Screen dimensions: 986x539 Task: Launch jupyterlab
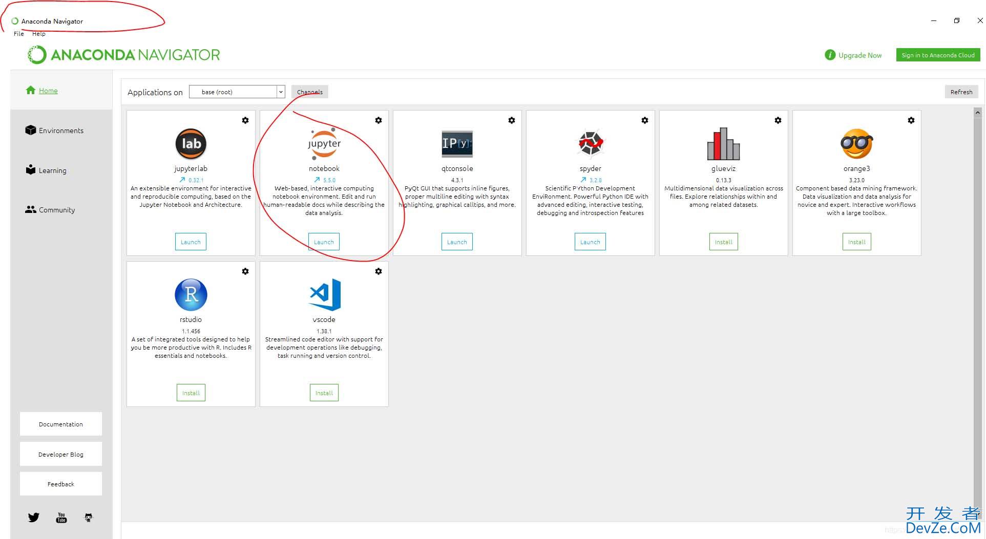click(x=191, y=242)
